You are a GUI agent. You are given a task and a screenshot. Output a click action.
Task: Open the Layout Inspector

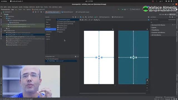coord(169,97)
